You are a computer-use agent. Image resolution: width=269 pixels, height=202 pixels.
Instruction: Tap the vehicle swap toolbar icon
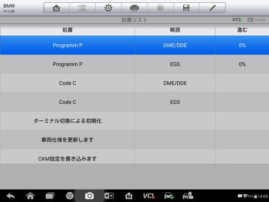(82, 8)
